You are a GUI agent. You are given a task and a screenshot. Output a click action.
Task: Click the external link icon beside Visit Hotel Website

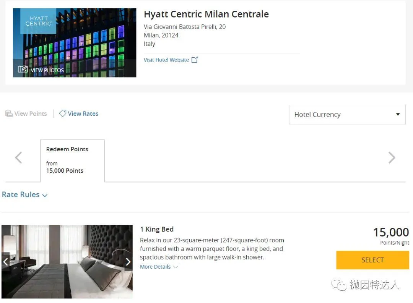tap(194, 60)
